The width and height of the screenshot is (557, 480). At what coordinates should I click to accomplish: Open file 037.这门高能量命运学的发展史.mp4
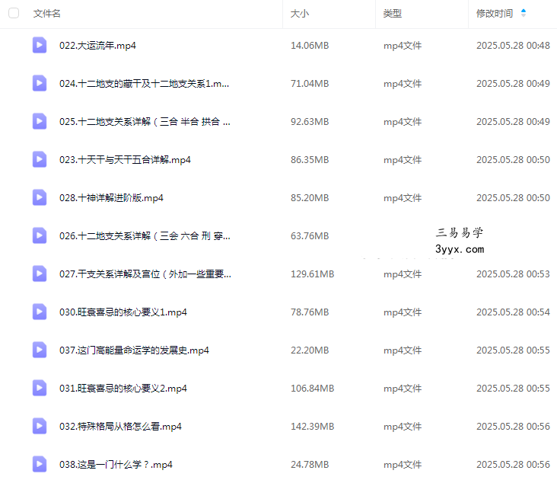pos(134,350)
